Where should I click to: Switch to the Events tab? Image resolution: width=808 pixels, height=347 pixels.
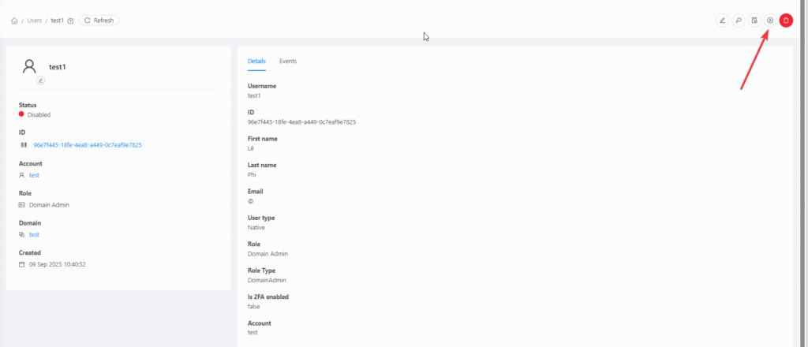click(x=288, y=61)
